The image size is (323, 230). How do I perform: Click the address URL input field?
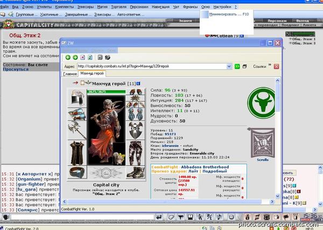pos(152,66)
